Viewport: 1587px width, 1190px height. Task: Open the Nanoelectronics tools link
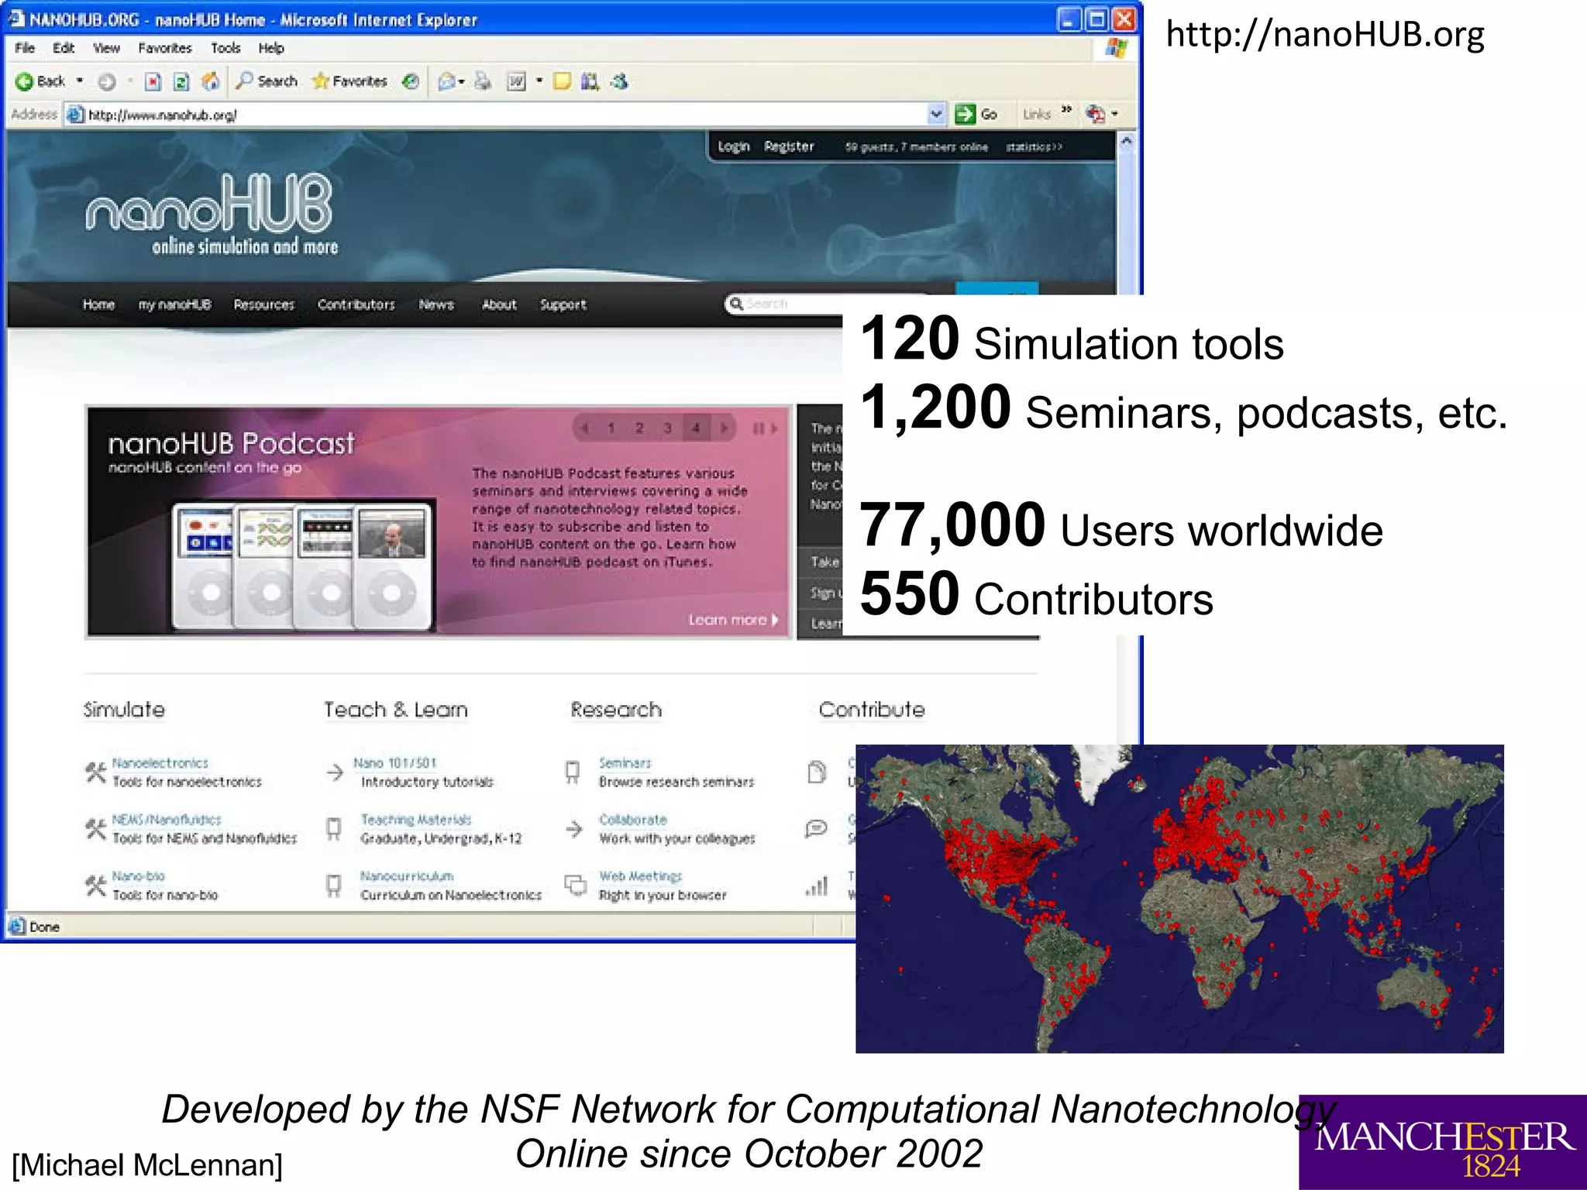tap(160, 763)
